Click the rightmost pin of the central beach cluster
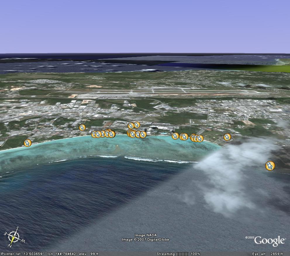Viewport: 290px width, 256px height. pyautogui.click(x=143, y=134)
